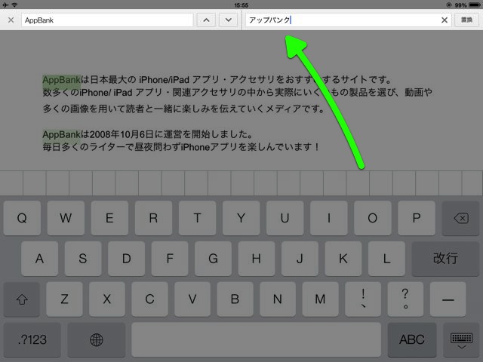Tap the T key
Screen dimensions: 483x362
tap(197, 218)
